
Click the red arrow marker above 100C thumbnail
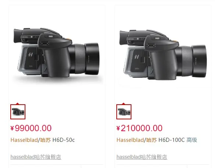click(123, 104)
